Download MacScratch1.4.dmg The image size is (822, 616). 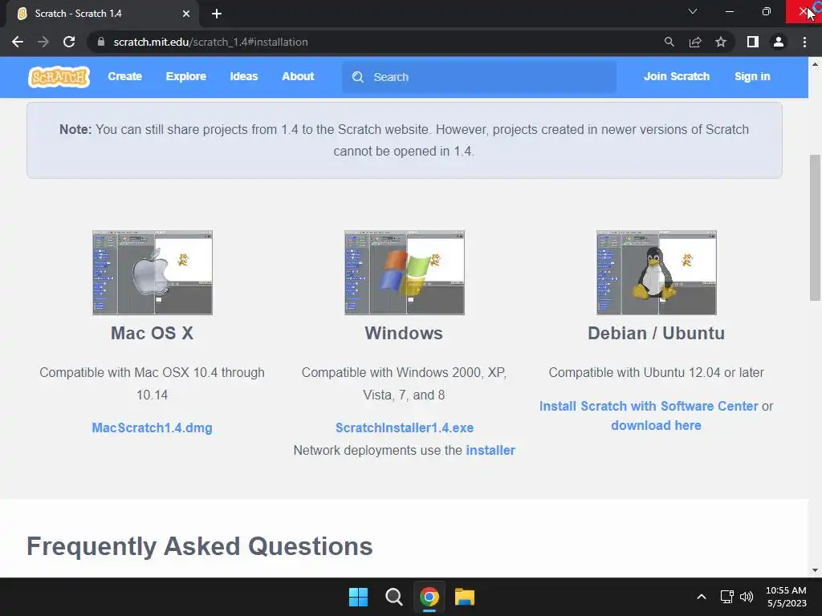pos(152,428)
